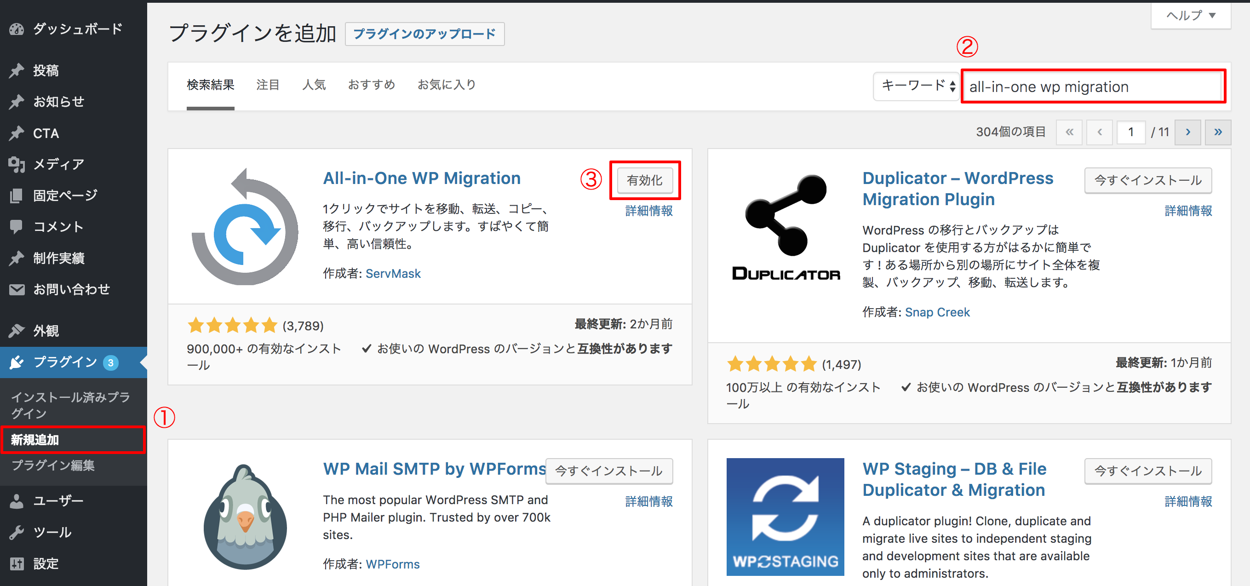Open the 設定 menu item
The height and width of the screenshot is (586, 1250).
pyautogui.click(x=73, y=563)
